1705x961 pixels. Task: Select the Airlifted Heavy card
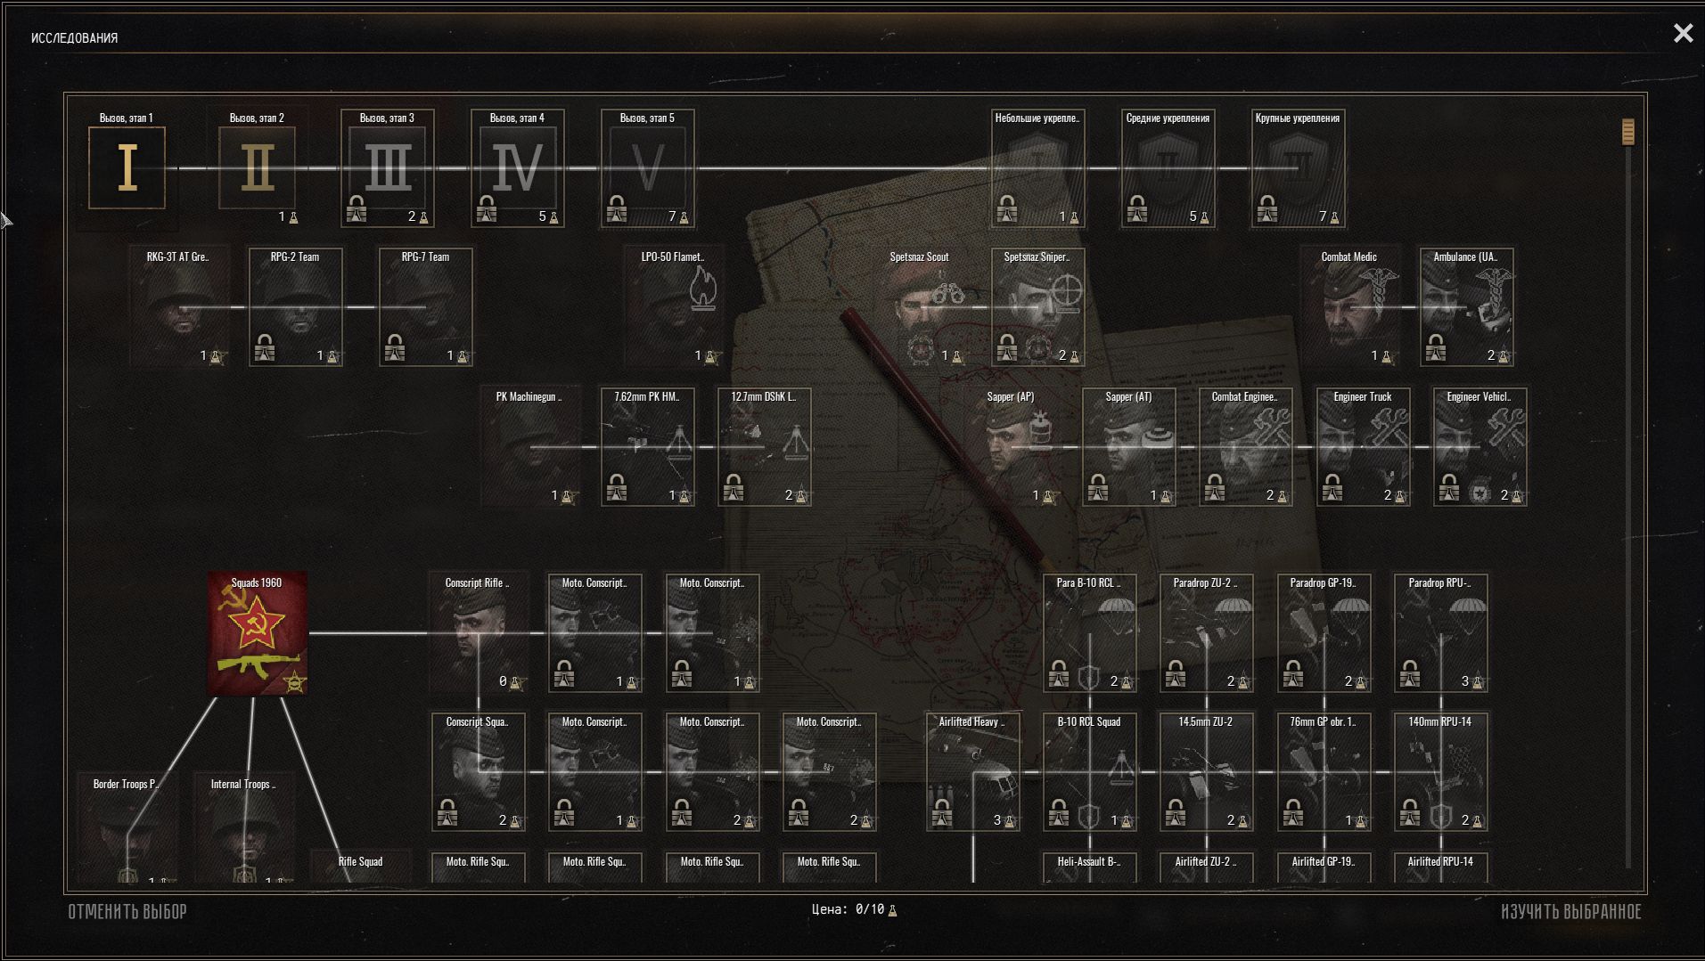coord(973,772)
